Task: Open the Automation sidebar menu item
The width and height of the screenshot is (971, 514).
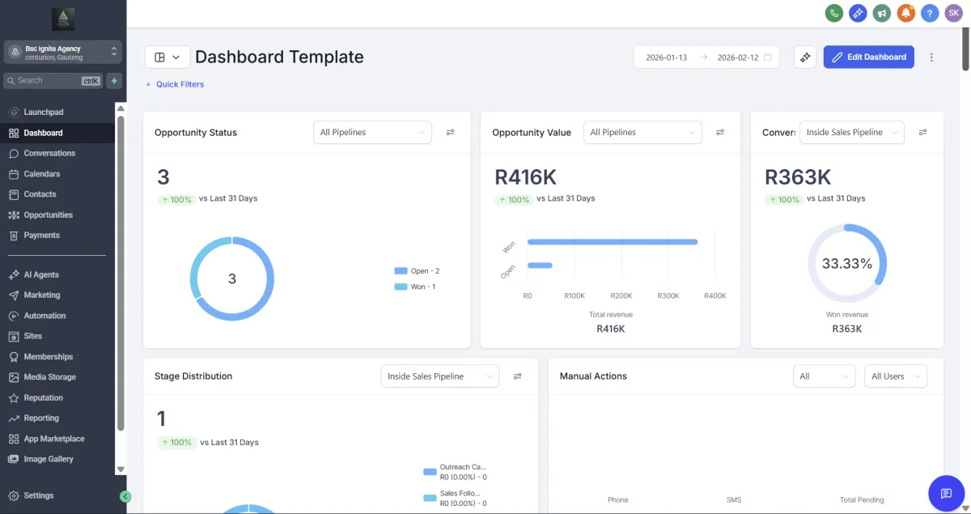Action: (x=45, y=316)
